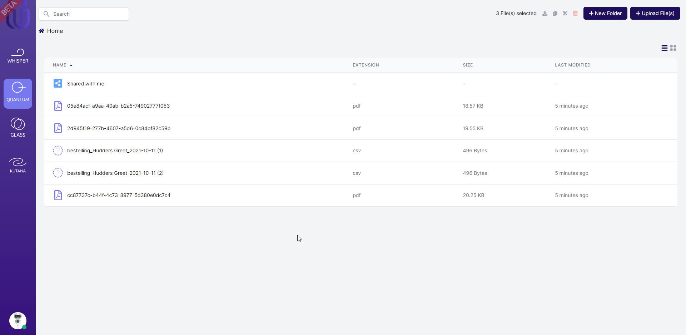Open the Home breadcrumb link

pos(55,31)
